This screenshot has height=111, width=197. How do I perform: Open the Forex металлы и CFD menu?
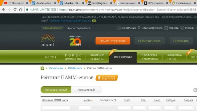click(x=73, y=57)
